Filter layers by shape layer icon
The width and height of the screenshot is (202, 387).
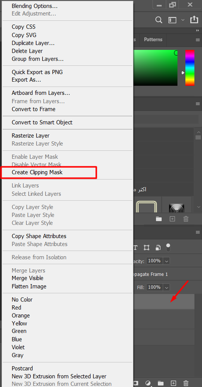pyautogui.click(x=147, y=247)
